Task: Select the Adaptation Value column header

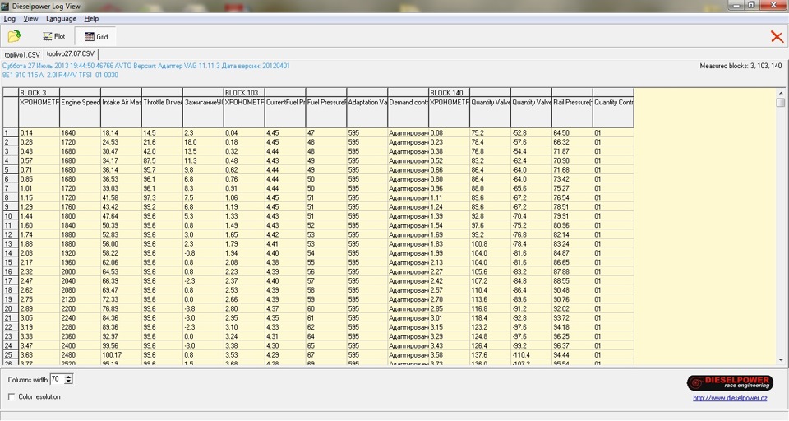Action: pos(367,112)
